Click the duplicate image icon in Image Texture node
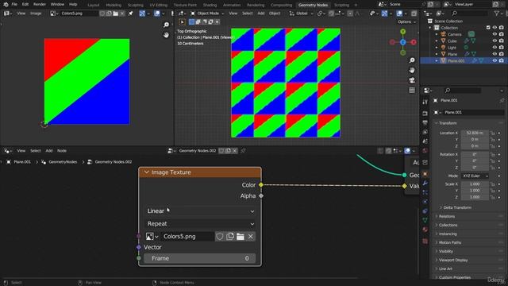This screenshot has height=286, width=508. coord(230,237)
